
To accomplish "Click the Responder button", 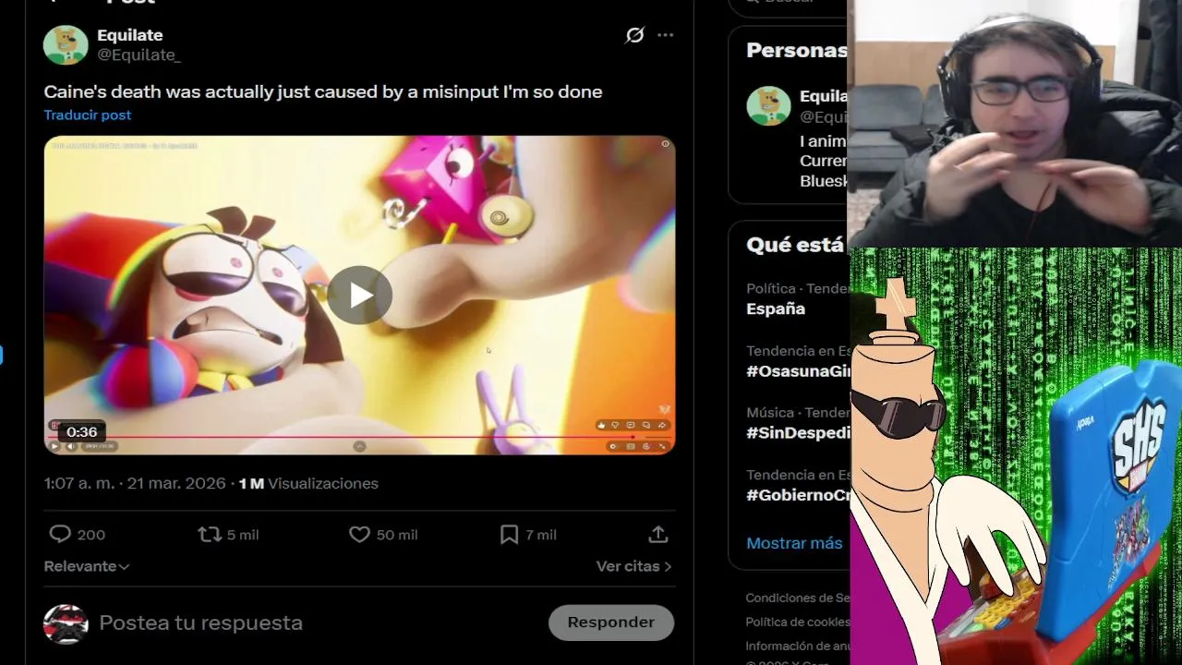I will pos(611,623).
